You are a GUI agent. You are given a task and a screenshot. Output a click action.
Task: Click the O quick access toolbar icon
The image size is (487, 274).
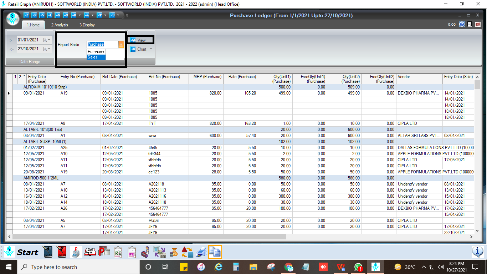click(66, 15)
